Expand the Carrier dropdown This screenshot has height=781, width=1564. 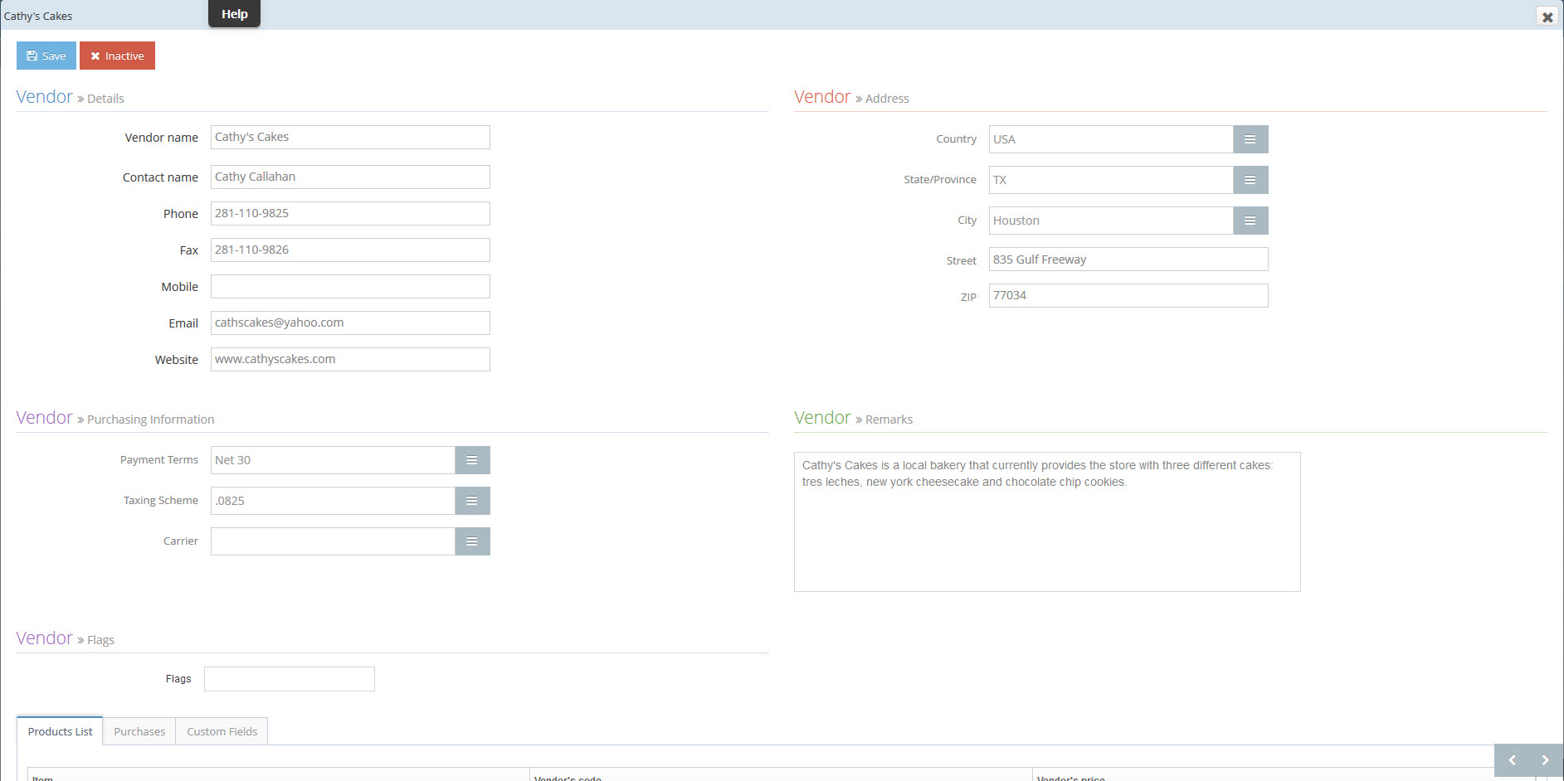coord(471,541)
